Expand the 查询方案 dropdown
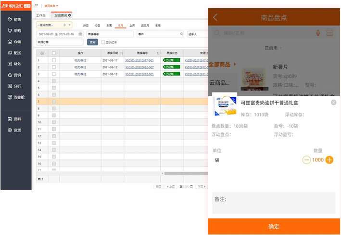The height and width of the screenshot is (235, 341). point(69,25)
